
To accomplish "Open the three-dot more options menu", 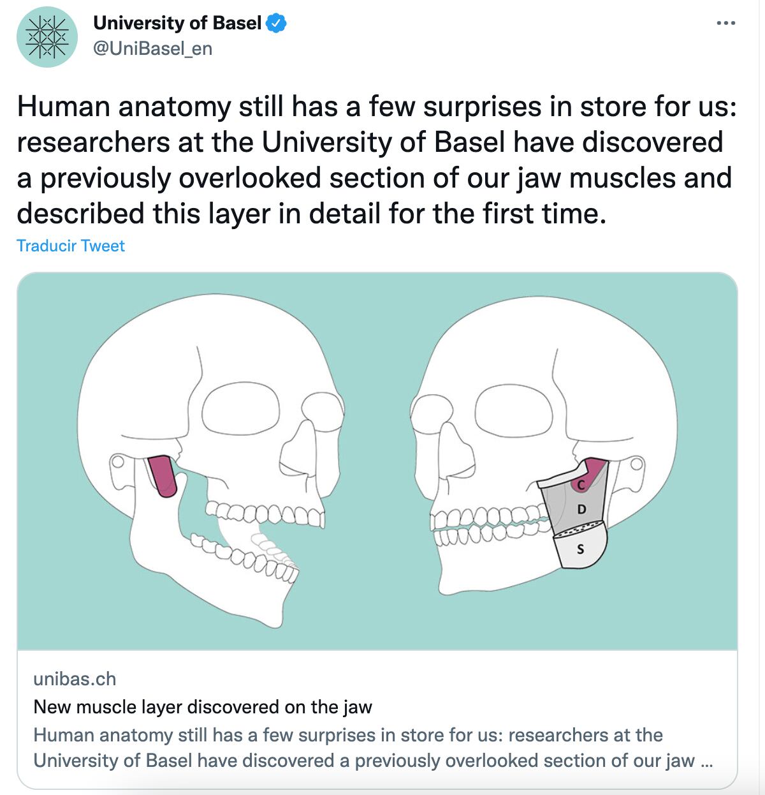I will pos(725,24).
